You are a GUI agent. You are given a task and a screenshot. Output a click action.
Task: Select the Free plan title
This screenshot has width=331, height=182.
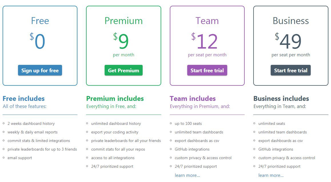[40, 21]
